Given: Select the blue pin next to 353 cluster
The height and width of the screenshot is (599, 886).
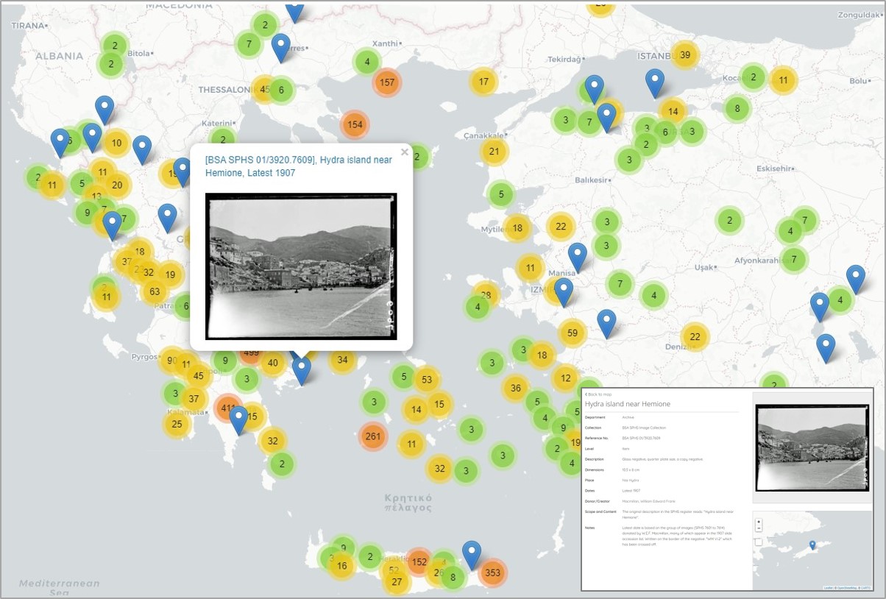Looking at the screenshot, I should pos(472,554).
